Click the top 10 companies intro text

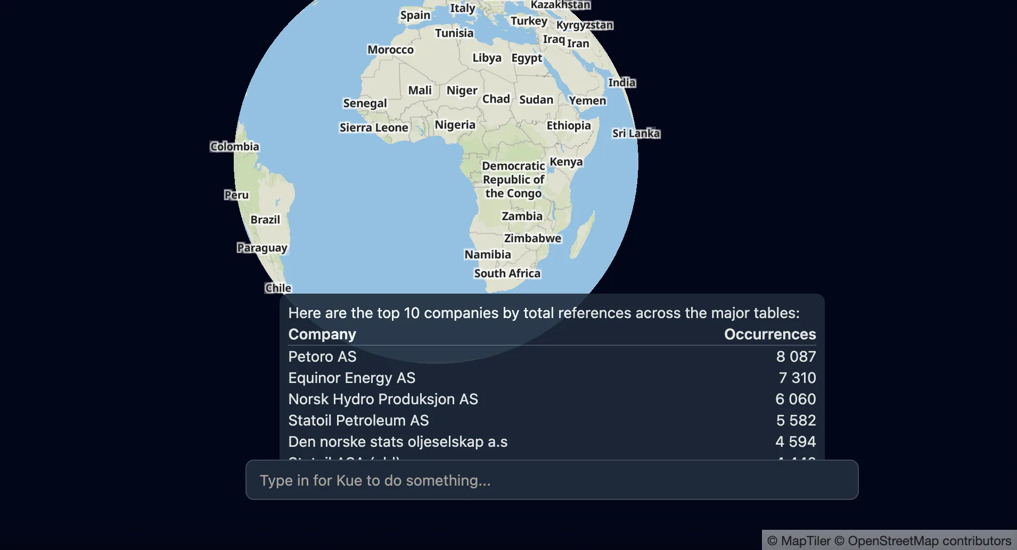point(544,313)
